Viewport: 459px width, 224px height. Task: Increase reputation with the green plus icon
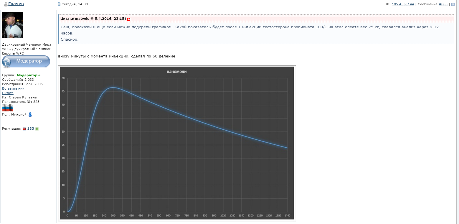(37, 129)
